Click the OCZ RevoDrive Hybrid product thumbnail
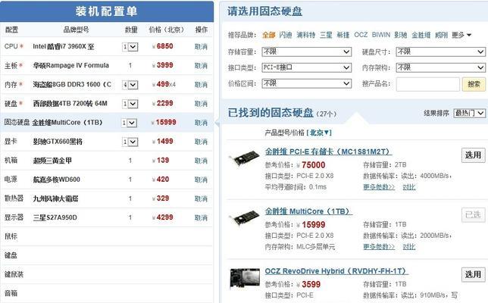Image resolution: width=488 pixels, height=303 pixels. pos(245,278)
